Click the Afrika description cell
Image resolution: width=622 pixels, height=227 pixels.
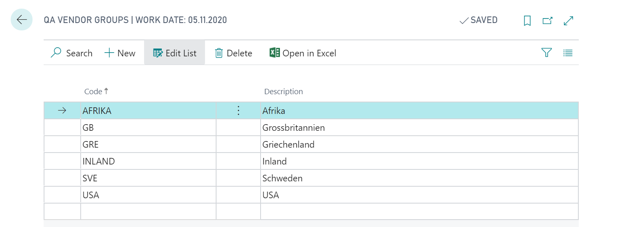coord(419,111)
